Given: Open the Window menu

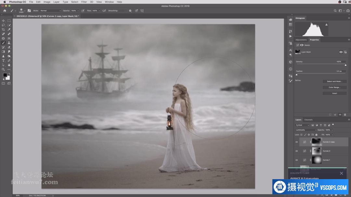Looking at the screenshot, I should (109, 2).
